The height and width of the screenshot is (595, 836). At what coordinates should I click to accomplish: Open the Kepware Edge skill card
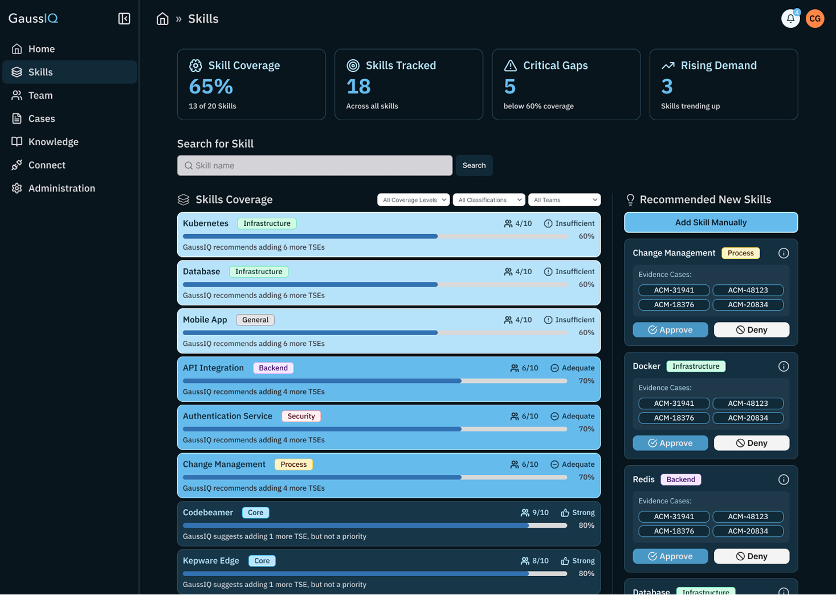pyautogui.click(x=389, y=572)
